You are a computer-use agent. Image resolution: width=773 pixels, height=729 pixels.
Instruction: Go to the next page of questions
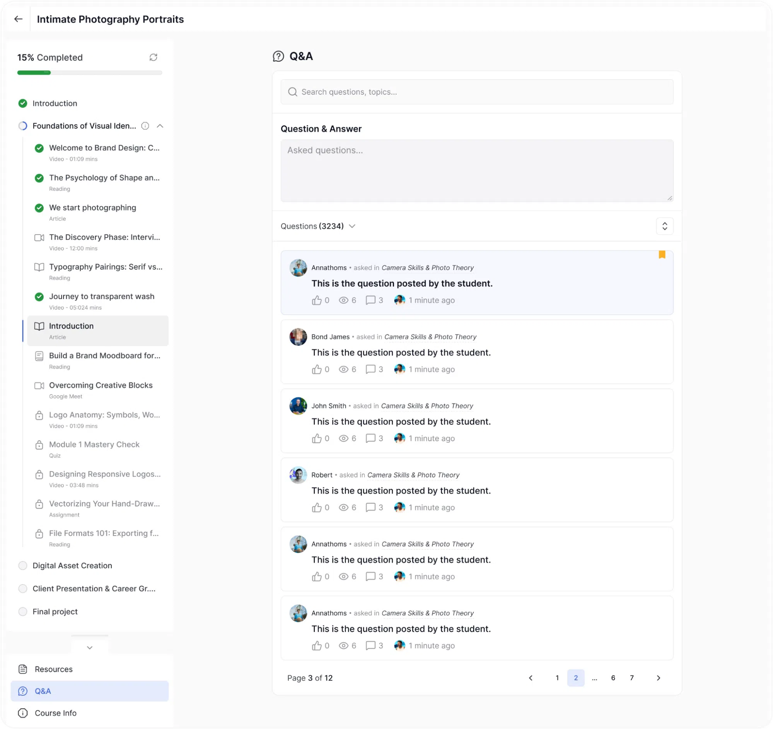coord(658,678)
